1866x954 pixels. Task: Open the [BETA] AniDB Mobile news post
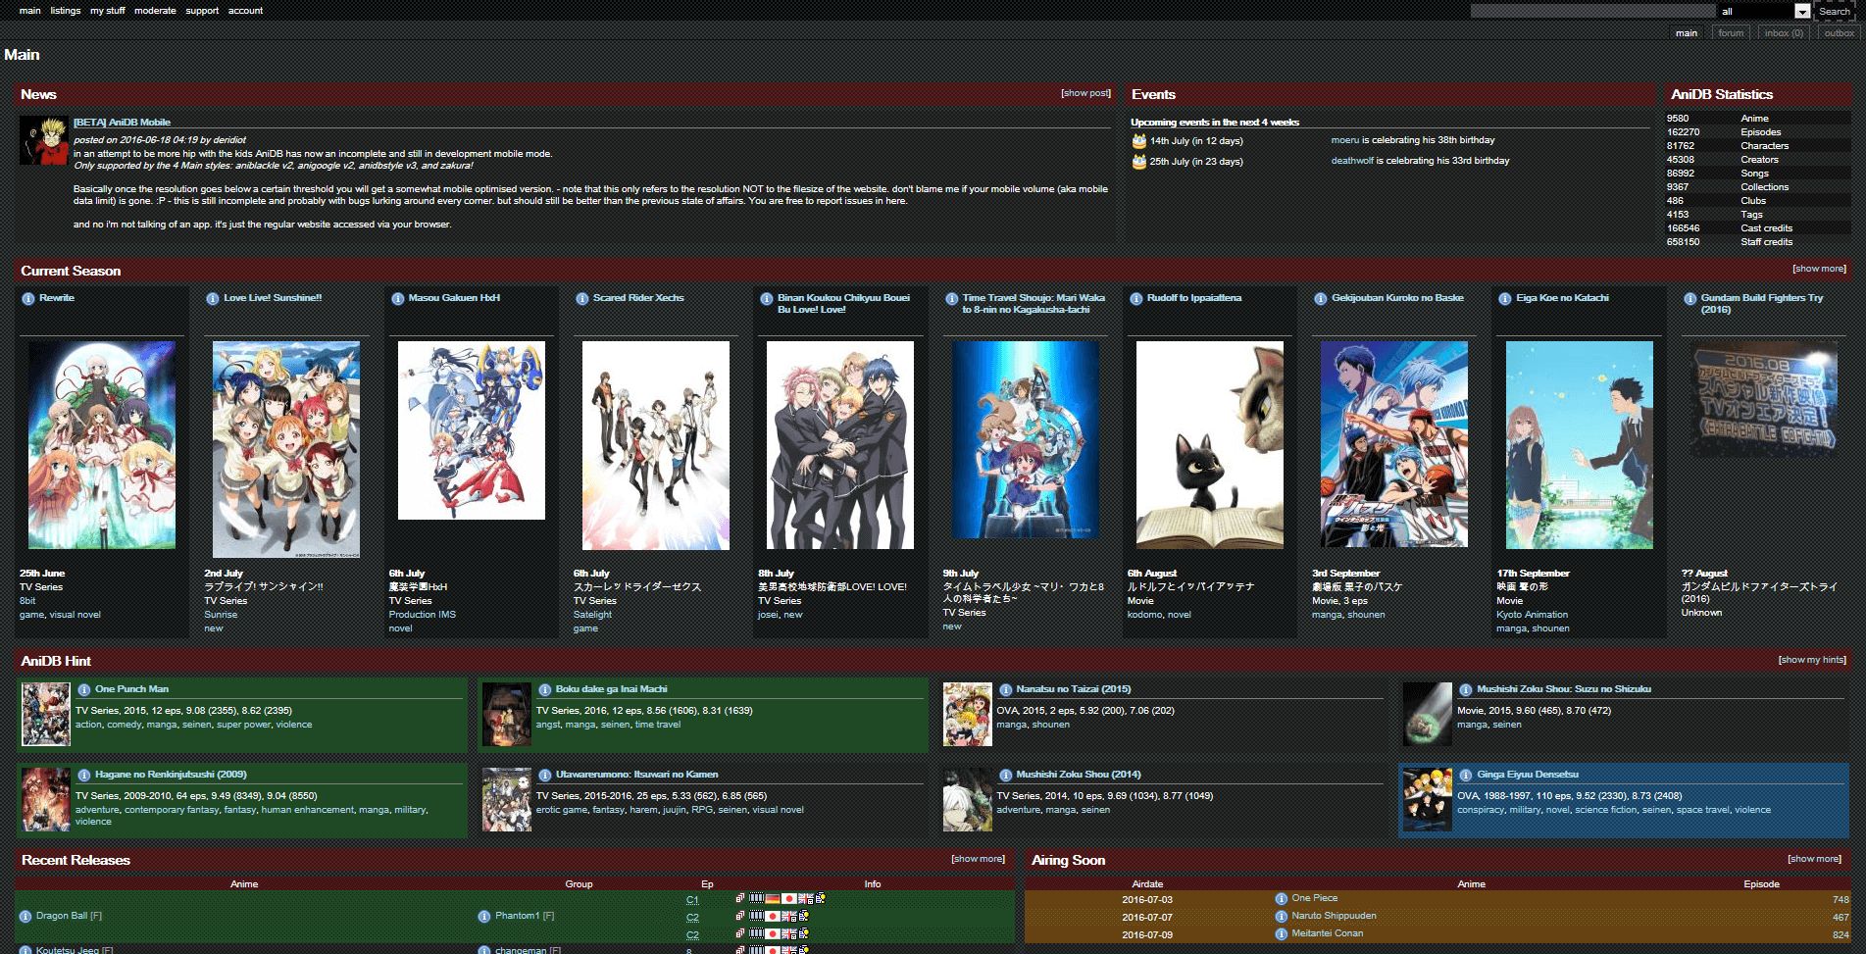pyautogui.click(x=122, y=123)
